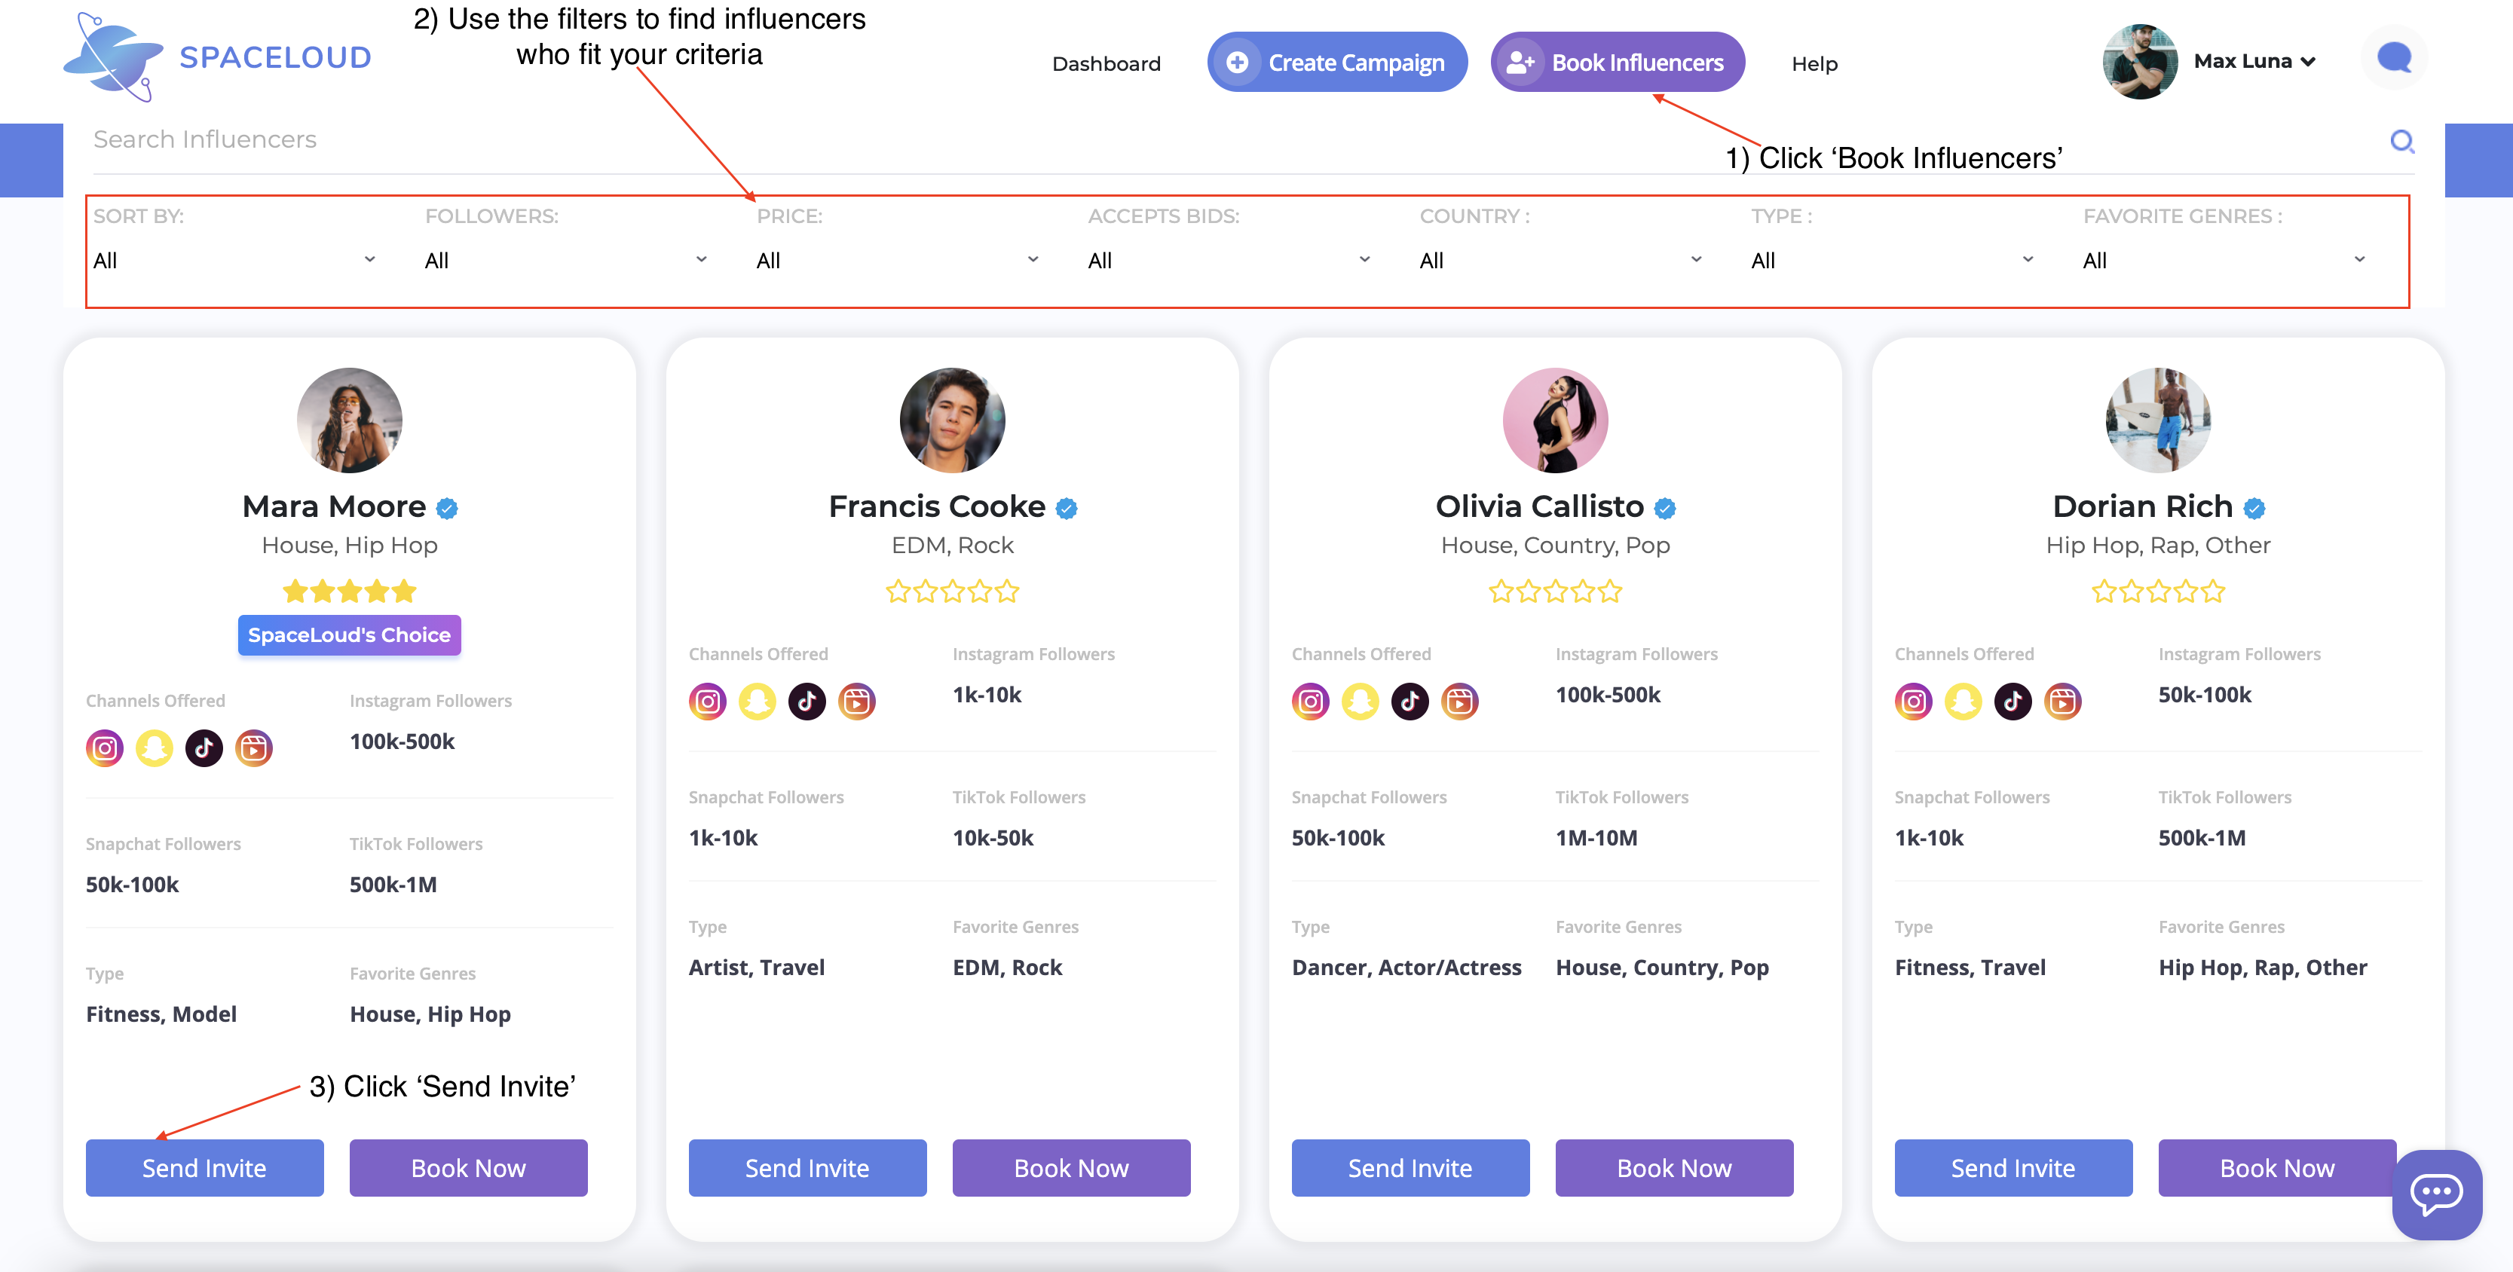Click Mara Moore's five-star rating
Viewport: 2513px width, 1272px height.
coord(349,591)
